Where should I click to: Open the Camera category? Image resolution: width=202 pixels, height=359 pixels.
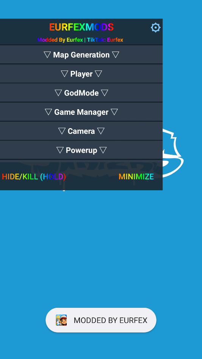point(81,131)
